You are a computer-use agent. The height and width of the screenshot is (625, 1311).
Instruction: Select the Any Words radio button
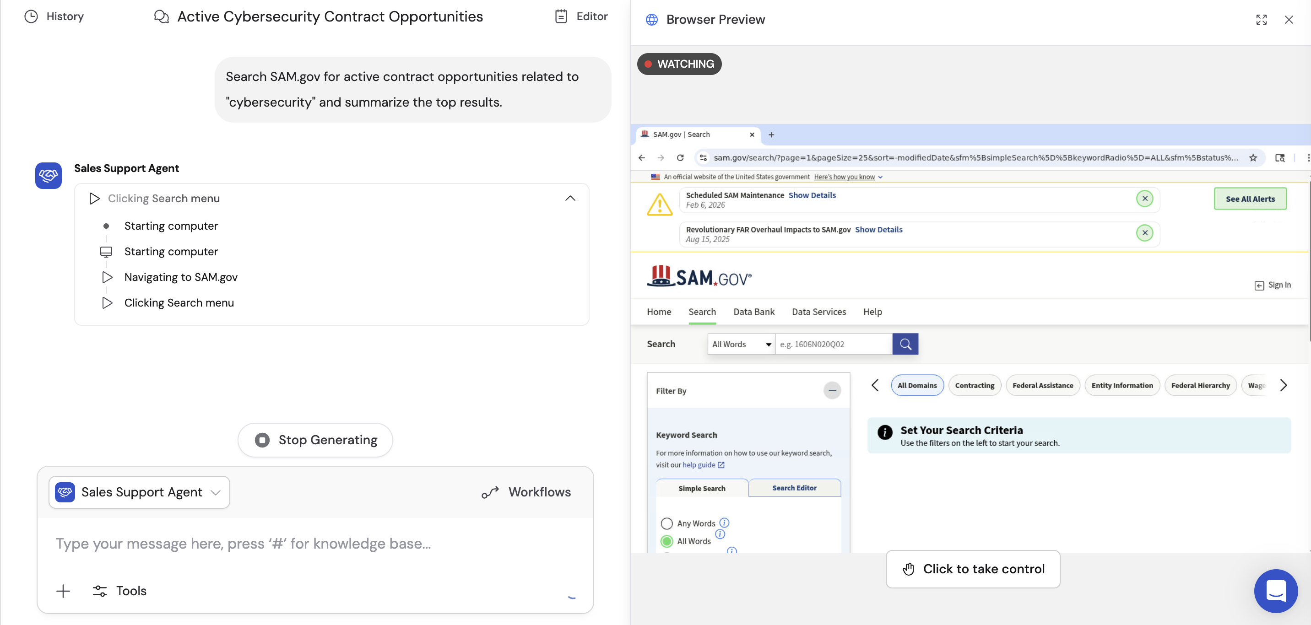(x=666, y=523)
